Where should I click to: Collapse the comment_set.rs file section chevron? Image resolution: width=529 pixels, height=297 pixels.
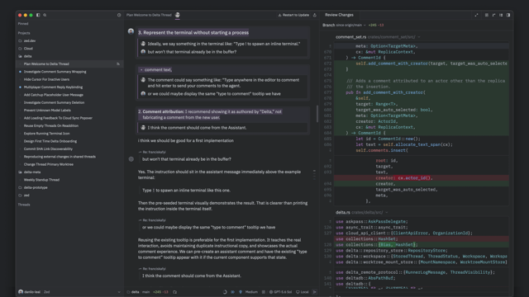click(x=419, y=37)
